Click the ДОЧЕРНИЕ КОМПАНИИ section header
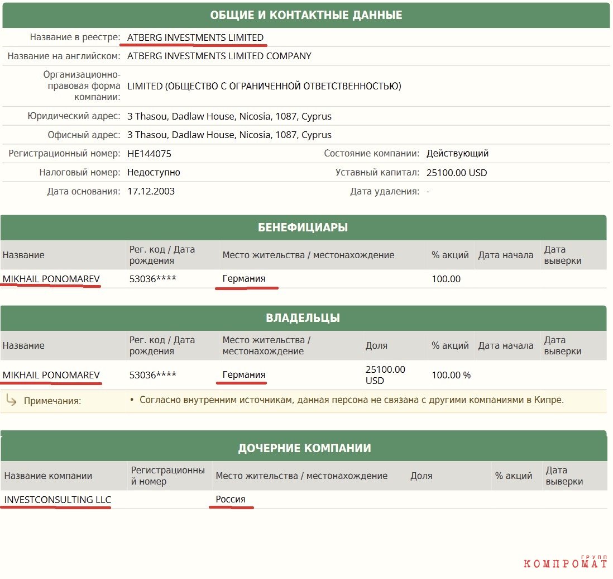The width and height of the screenshot is (613, 579). [304, 448]
